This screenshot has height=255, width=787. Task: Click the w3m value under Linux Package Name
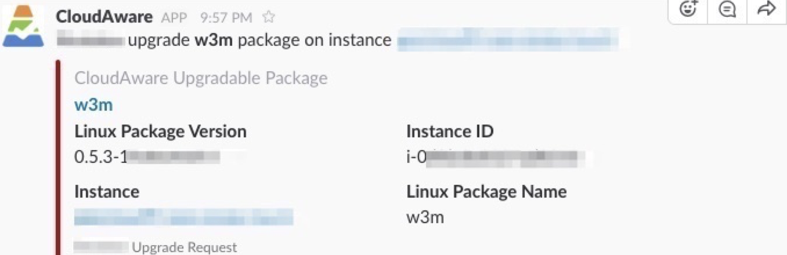tap(425, 217)
